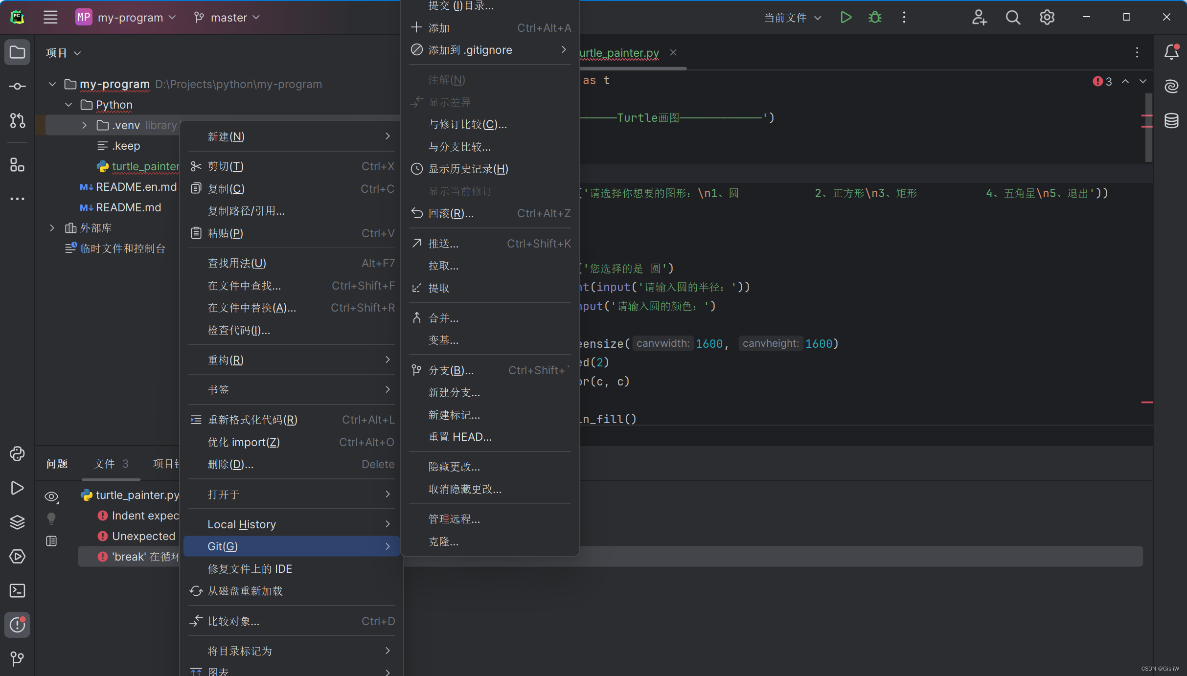Screen dimensions: 1187x676
Task: Expand the .venv folder
Action: click(x=84, y=125)
